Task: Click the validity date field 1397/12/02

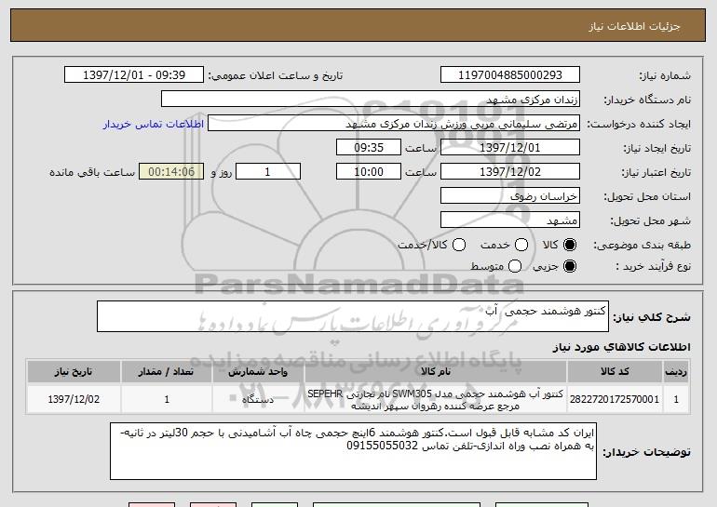Action: click(x=510, y=172)
